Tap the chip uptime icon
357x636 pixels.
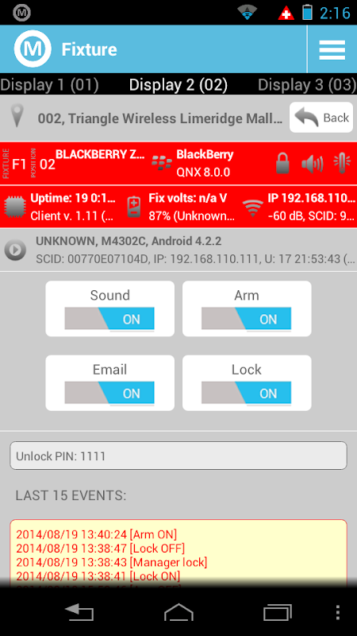pyautogui.click(x=15, y=207)
